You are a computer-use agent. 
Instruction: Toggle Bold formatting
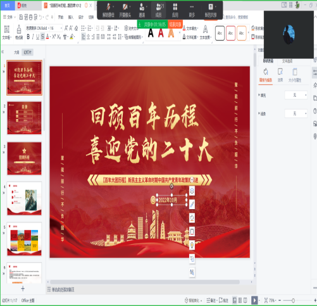click(x=28, y=37)
